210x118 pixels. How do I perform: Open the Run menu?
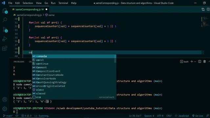click(x=53, y=3)
